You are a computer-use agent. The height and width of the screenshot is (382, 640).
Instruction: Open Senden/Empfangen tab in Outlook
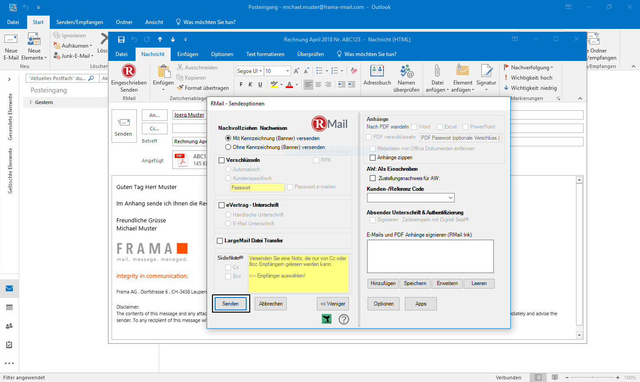tap(80, 22)
